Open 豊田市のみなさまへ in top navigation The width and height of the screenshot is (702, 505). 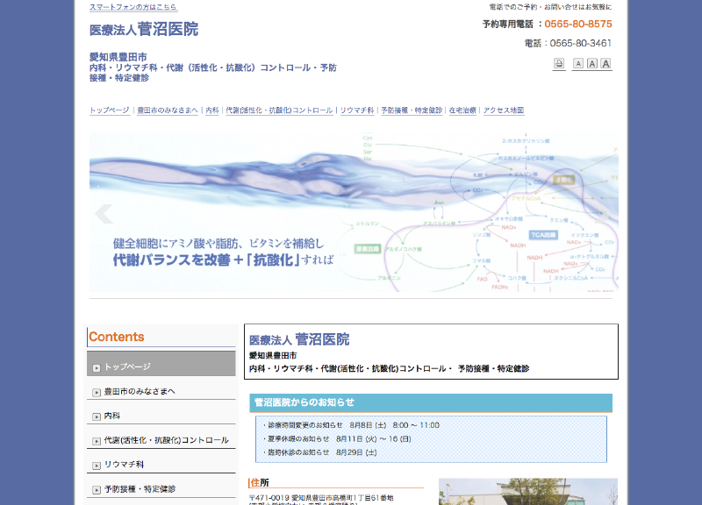click(168, 110)
